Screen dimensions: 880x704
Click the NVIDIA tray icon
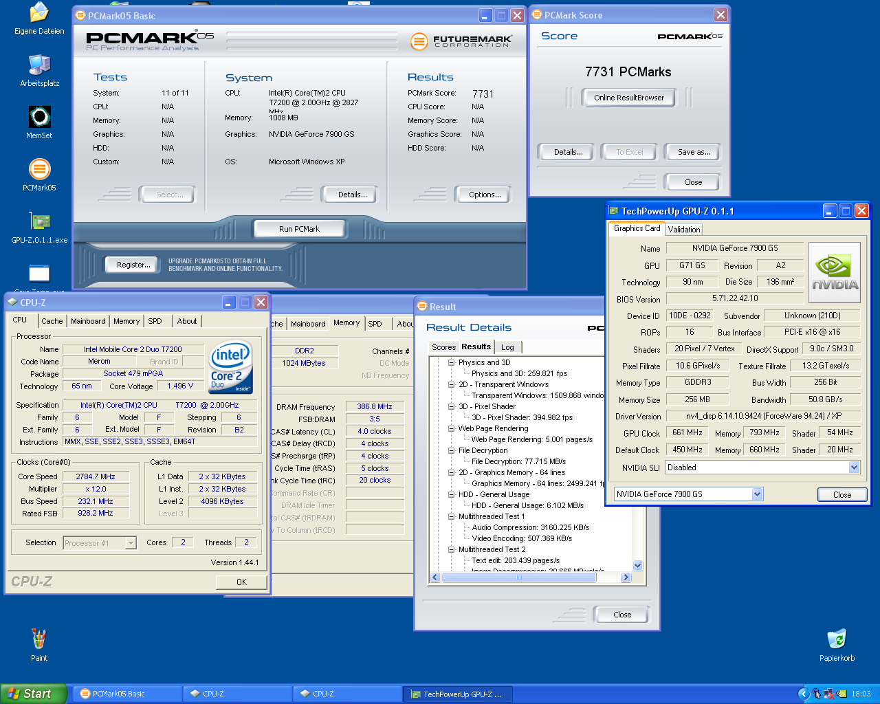coord(841,694)
